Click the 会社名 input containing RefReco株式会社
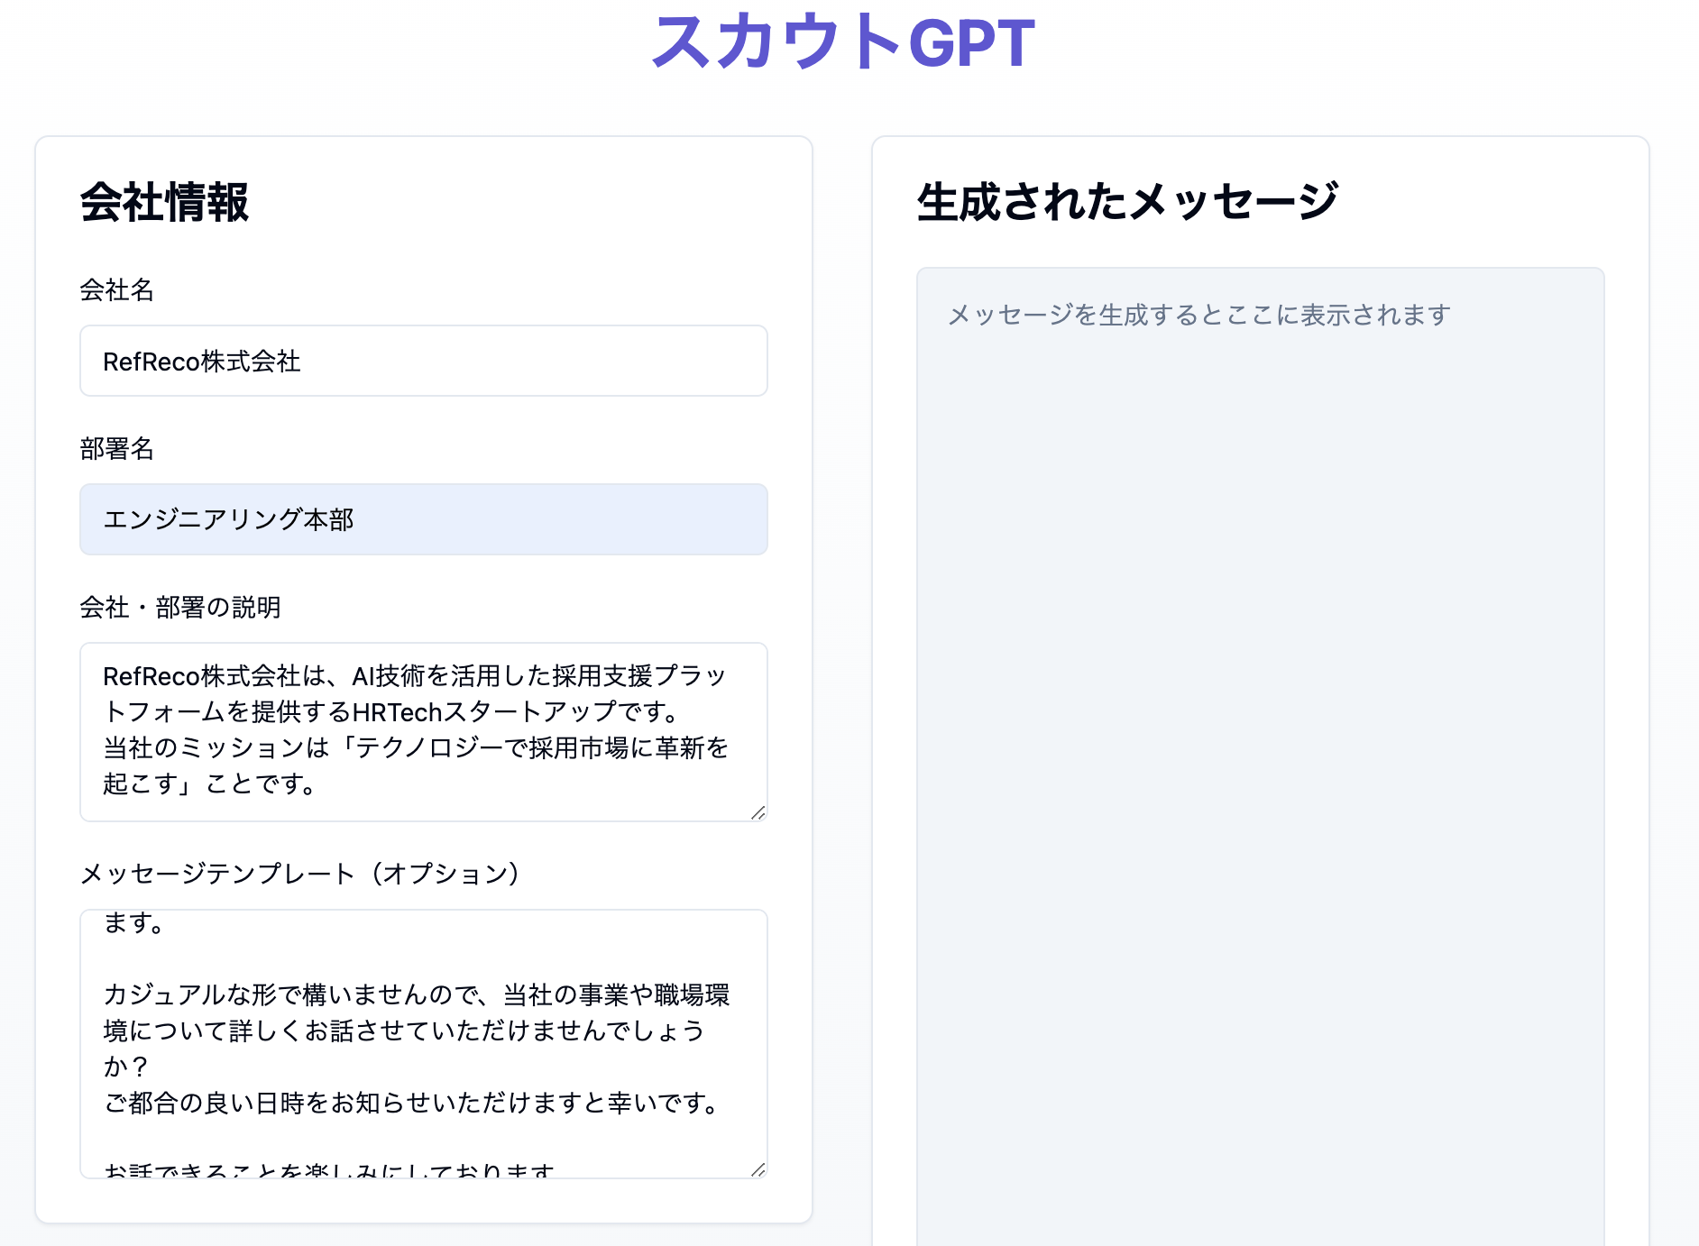This screenshot has width=1699, height=1246. (x=423, y=362)
